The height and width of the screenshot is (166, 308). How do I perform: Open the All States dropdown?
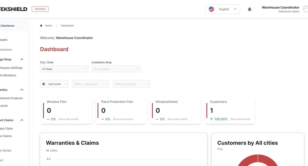(x=64, y=69)
